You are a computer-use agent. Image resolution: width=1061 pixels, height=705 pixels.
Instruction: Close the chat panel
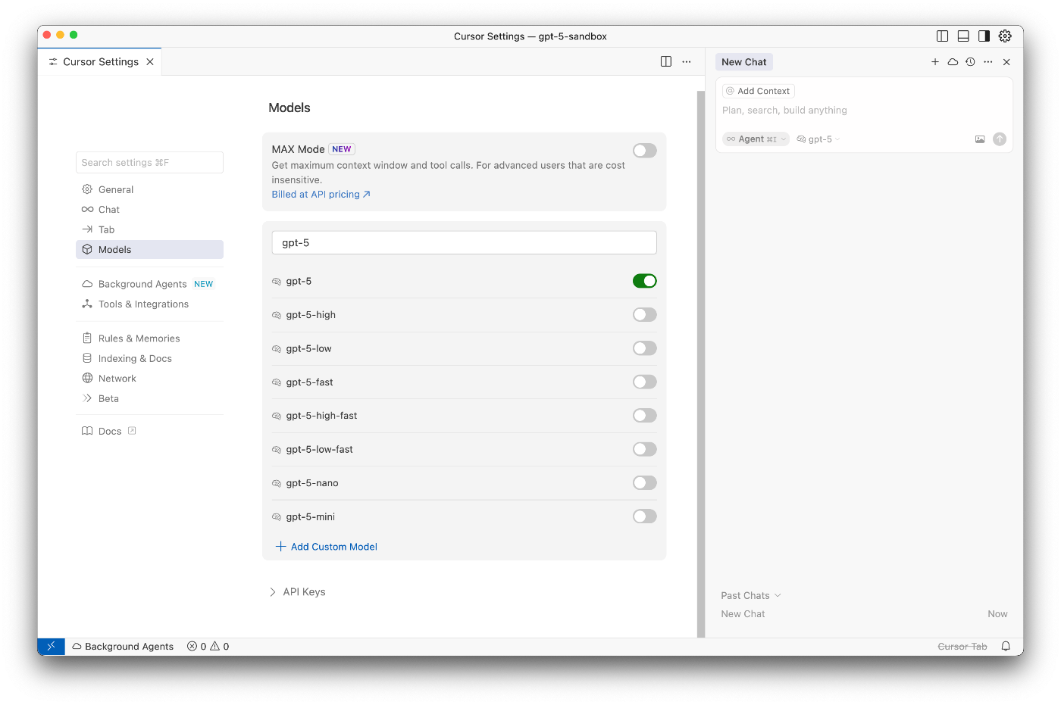1006,62
